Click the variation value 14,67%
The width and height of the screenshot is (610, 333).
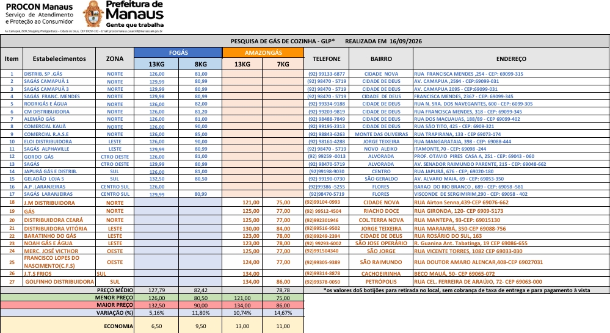(x=283, y=312)
